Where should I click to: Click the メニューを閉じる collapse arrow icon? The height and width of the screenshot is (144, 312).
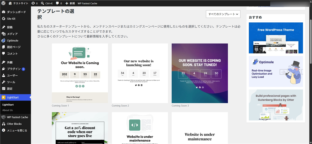(3, 130)
